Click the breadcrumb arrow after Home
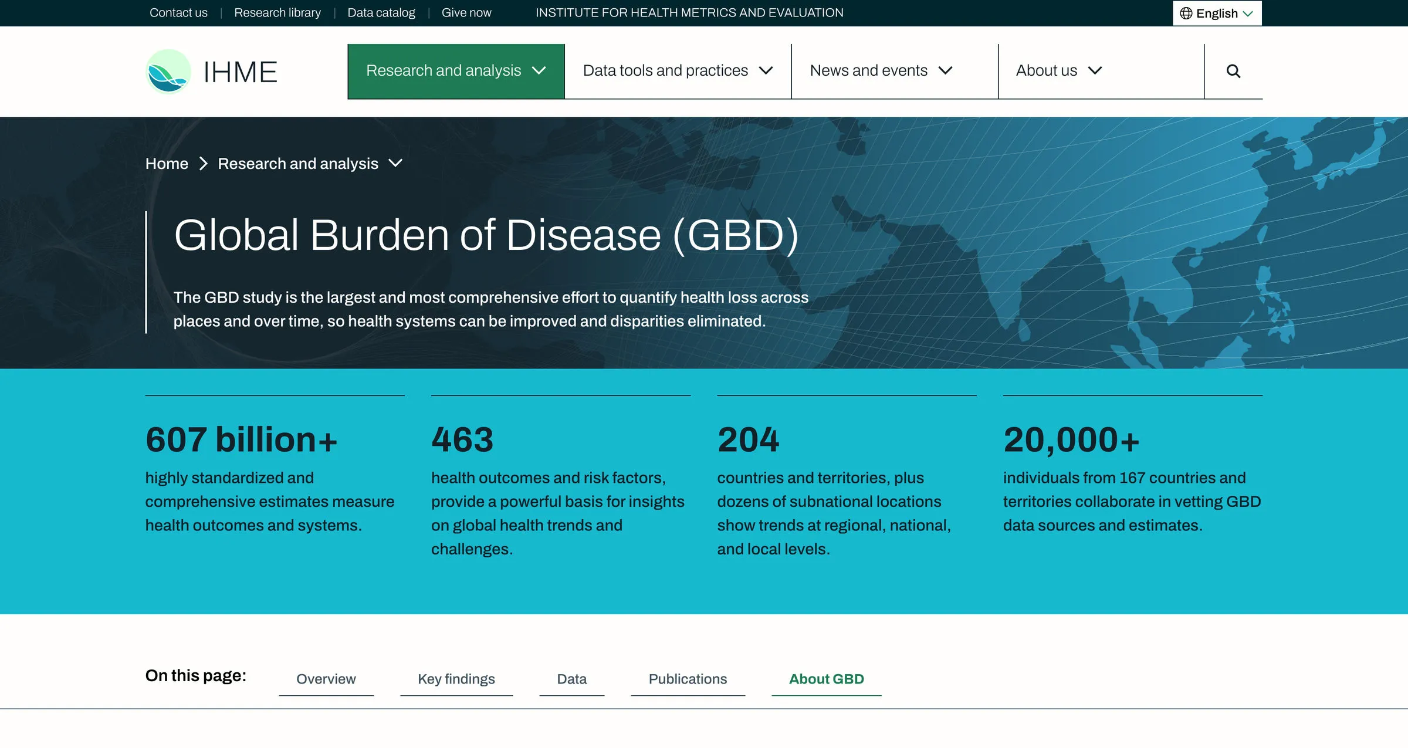 tap(203, 164)
